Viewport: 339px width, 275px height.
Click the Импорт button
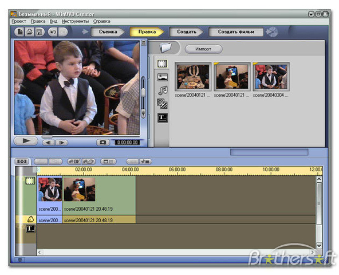pos(203,49)
